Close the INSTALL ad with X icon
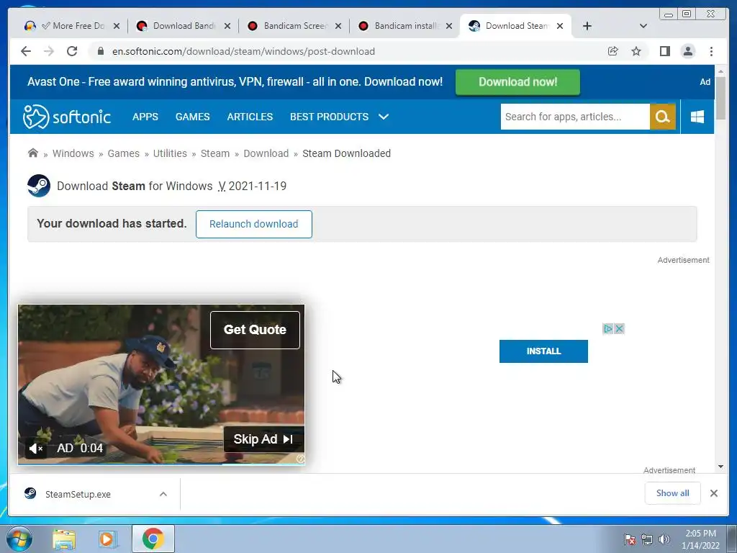 (620, 328)
